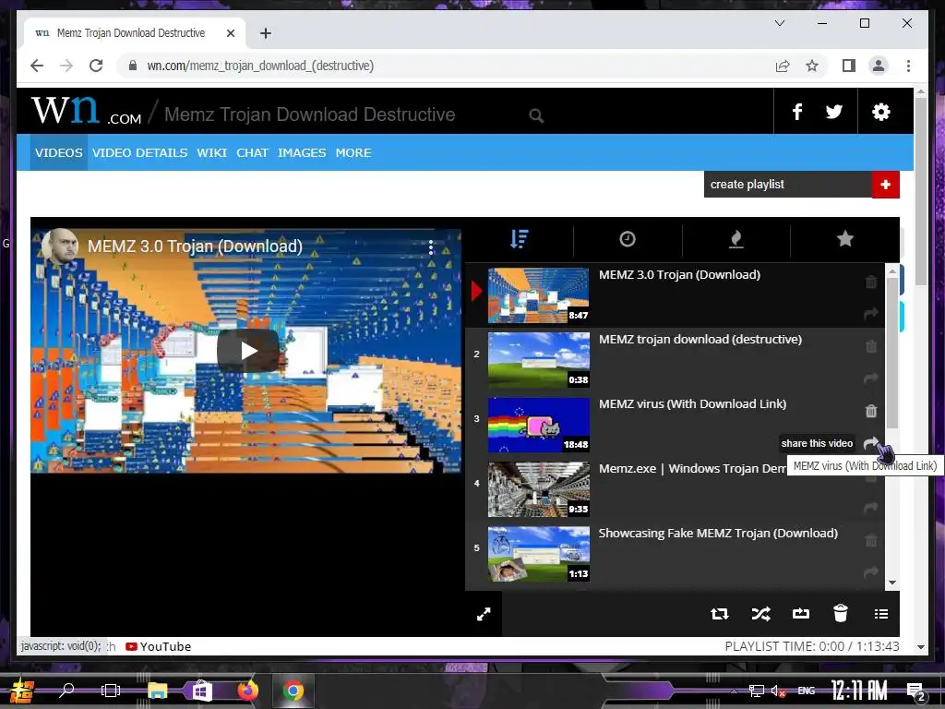The image size is (945, 709).
Task: Toggle playlist repeat all
Action: [719, 614]
